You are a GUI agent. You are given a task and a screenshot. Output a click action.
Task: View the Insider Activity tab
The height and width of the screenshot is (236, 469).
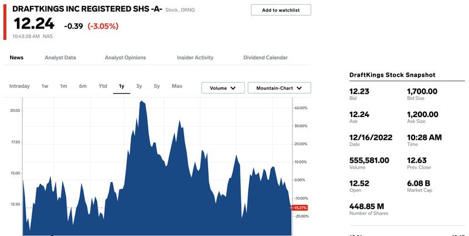point(195,57)
